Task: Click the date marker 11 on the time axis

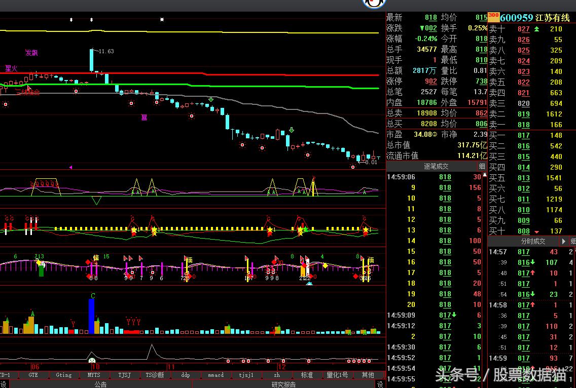Action: [x=171, y=367]
